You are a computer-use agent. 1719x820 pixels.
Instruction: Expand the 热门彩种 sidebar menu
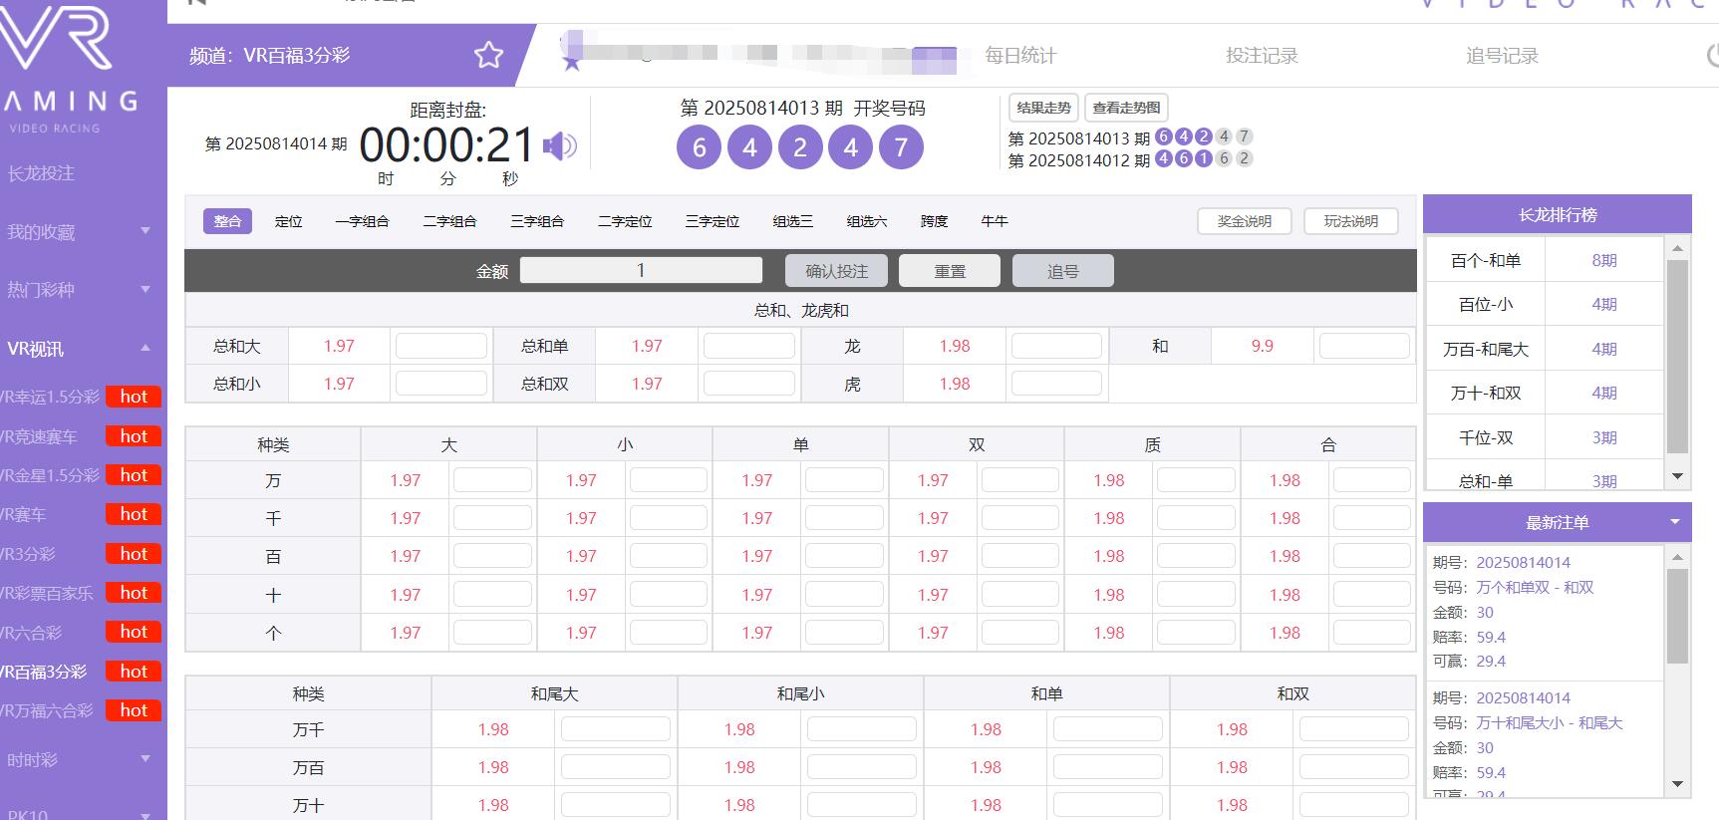tap(145, 289)
